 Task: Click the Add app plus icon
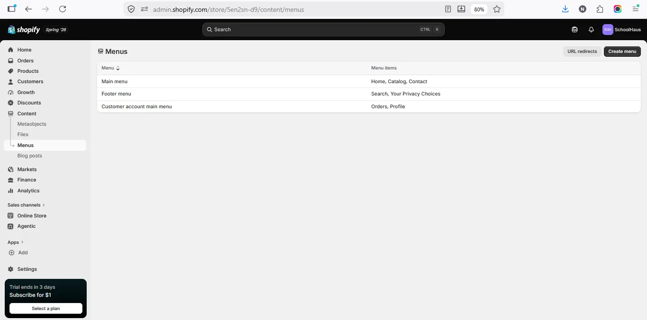11,252
